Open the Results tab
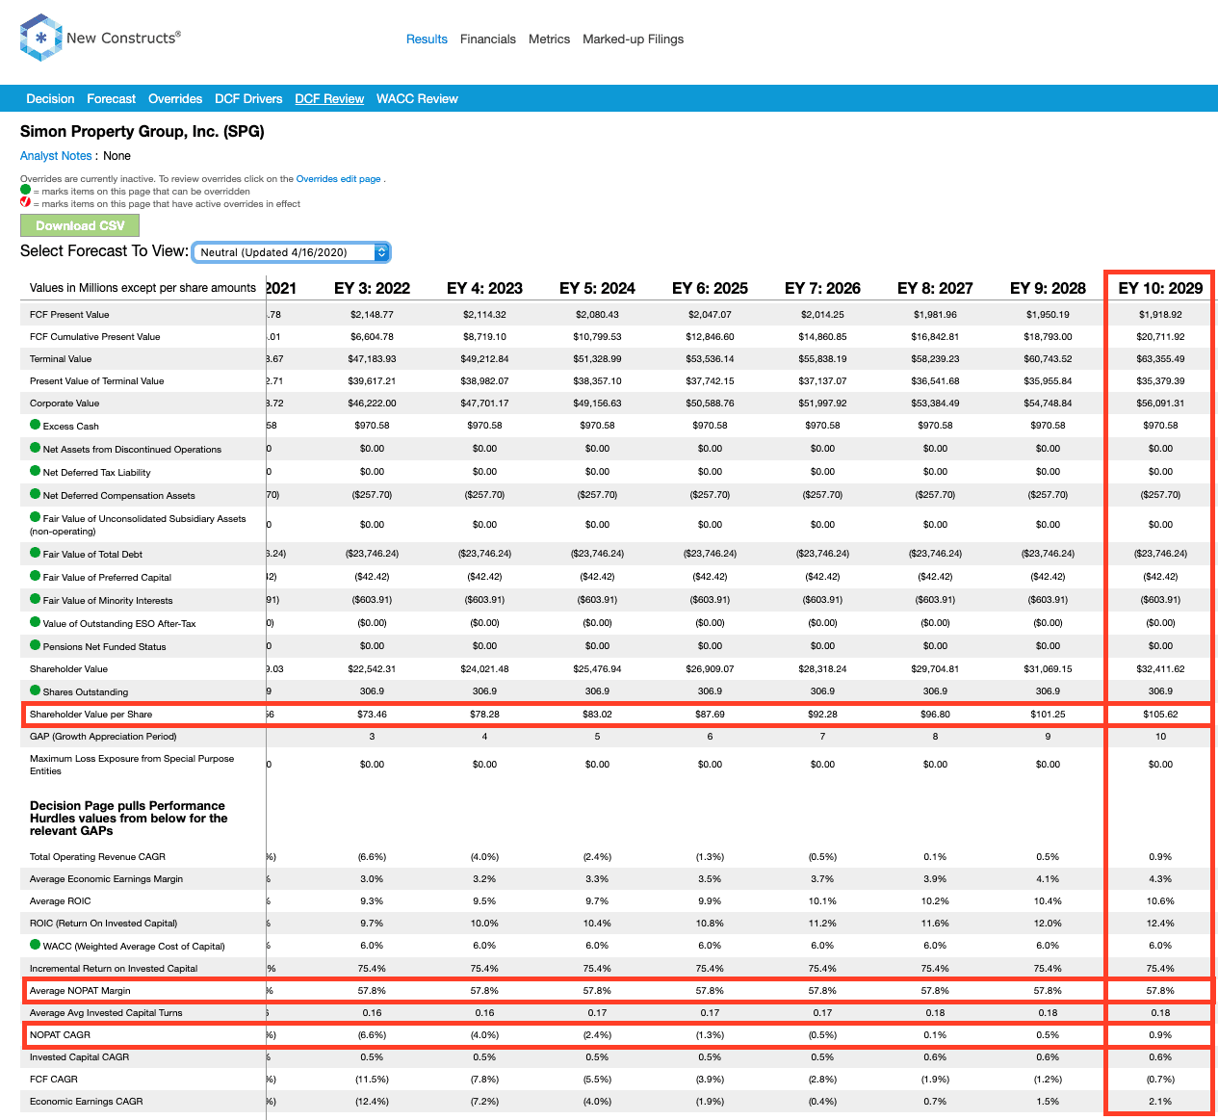 pos(427,39)
